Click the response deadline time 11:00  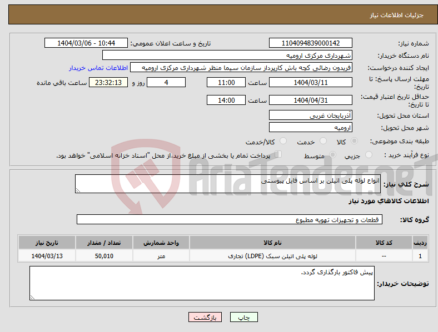(x=226, y=83)
